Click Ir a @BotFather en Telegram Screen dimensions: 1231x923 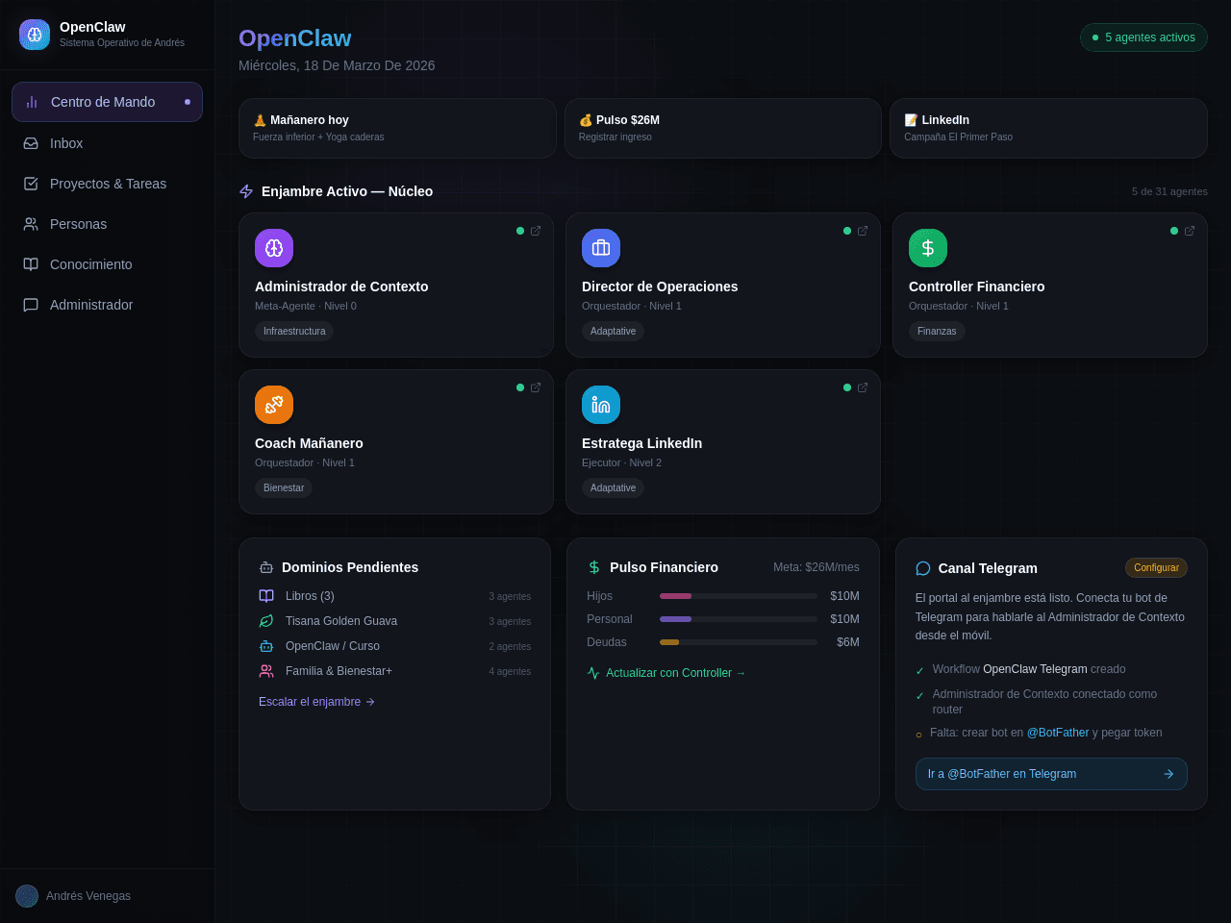(1051, 774)
